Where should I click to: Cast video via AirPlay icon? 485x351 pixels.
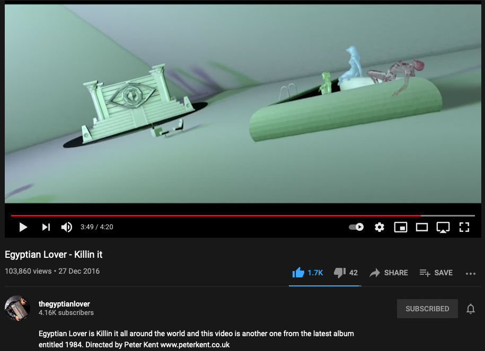point(443,228)
